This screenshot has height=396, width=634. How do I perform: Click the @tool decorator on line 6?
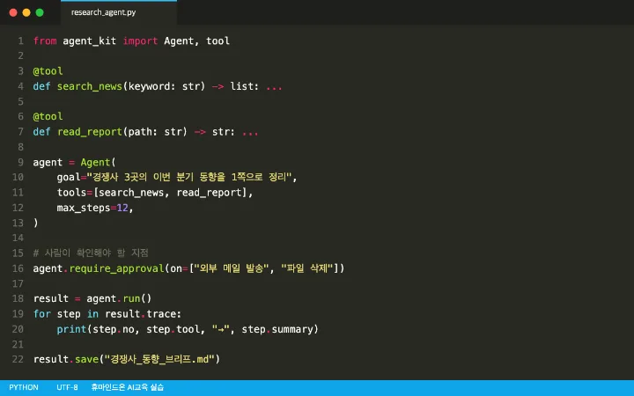pyautogui.click(x=48, y=116)
